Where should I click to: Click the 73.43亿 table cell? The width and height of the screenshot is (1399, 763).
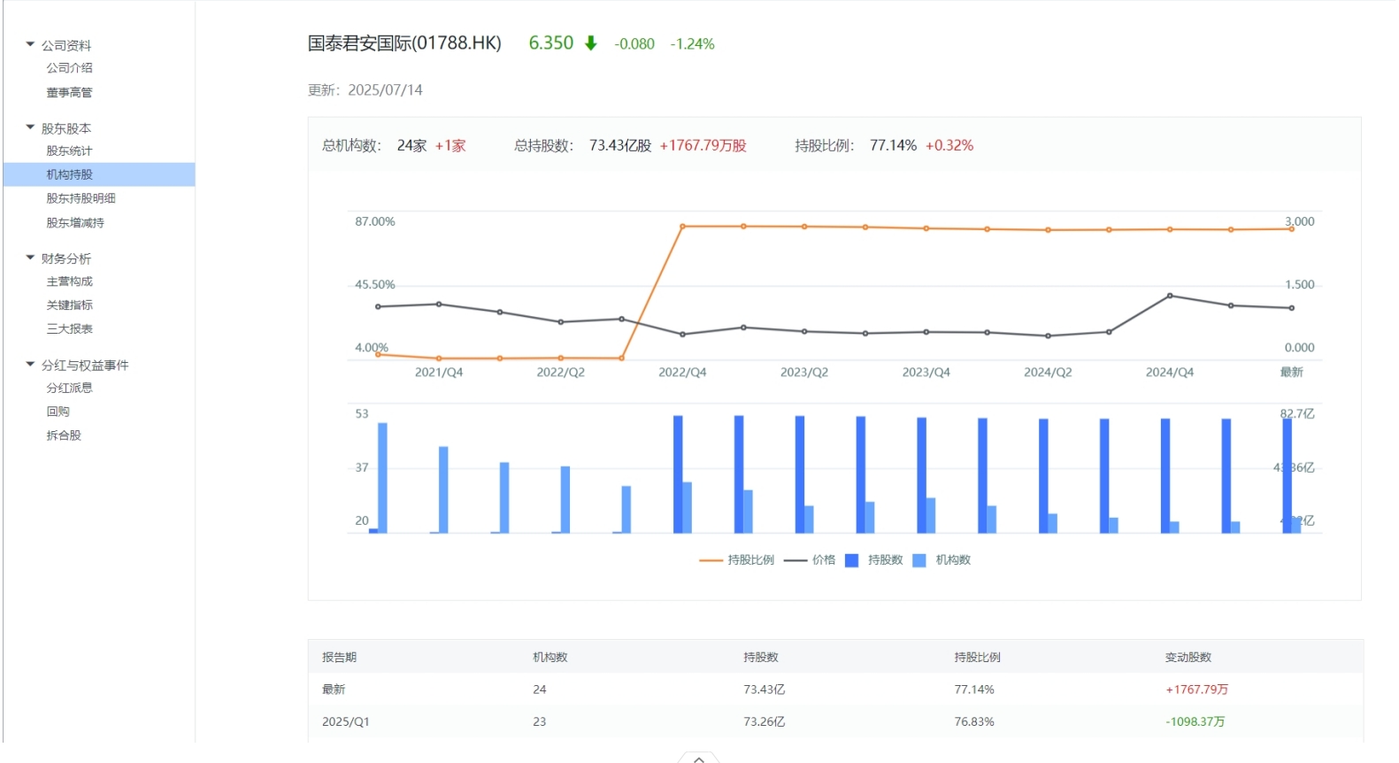coord(764,690)
